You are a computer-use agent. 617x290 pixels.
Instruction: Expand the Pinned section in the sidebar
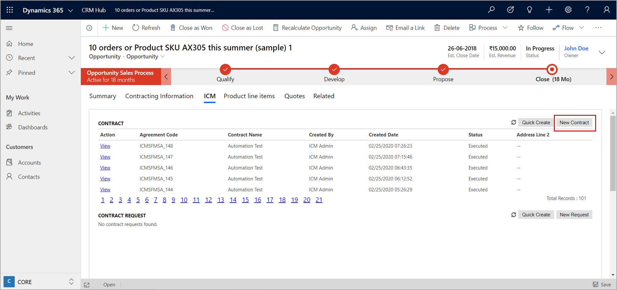[71, 73]
